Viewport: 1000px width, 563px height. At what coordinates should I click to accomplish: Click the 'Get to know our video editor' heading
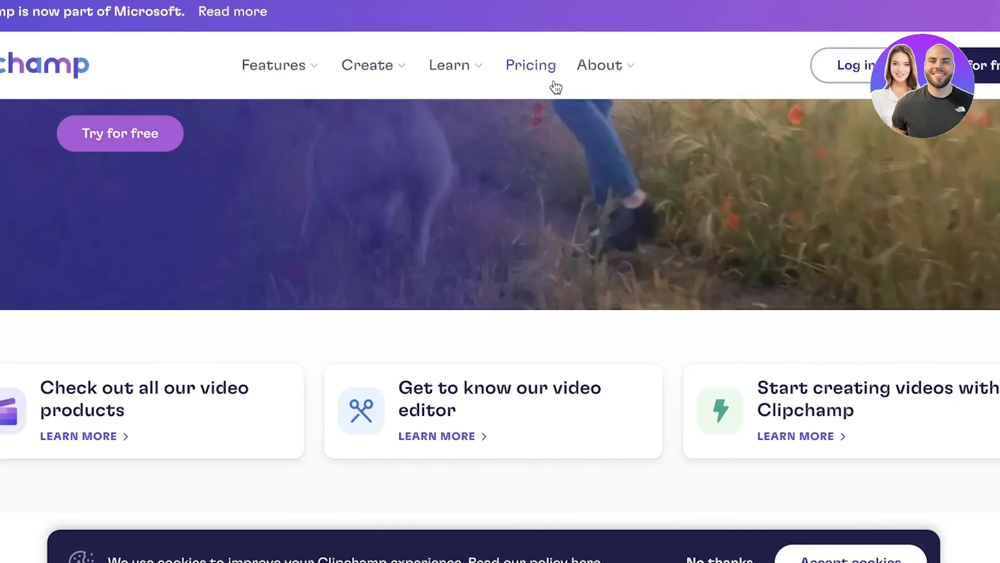[x=499, y=399]
